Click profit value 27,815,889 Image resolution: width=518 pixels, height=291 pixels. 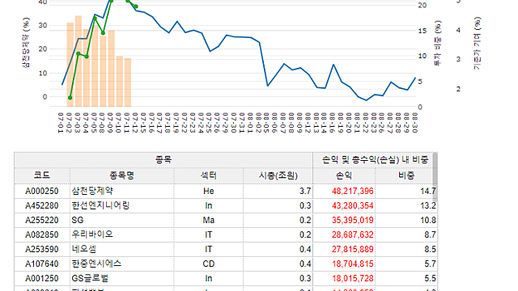(x=353, y=249)
